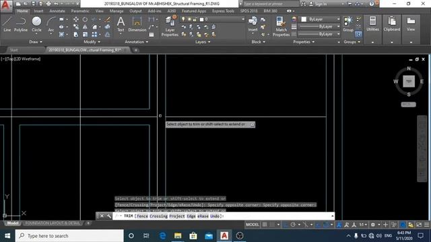Click the customize wrench icon on command line

pyautogui.click(x=109, y=216)
